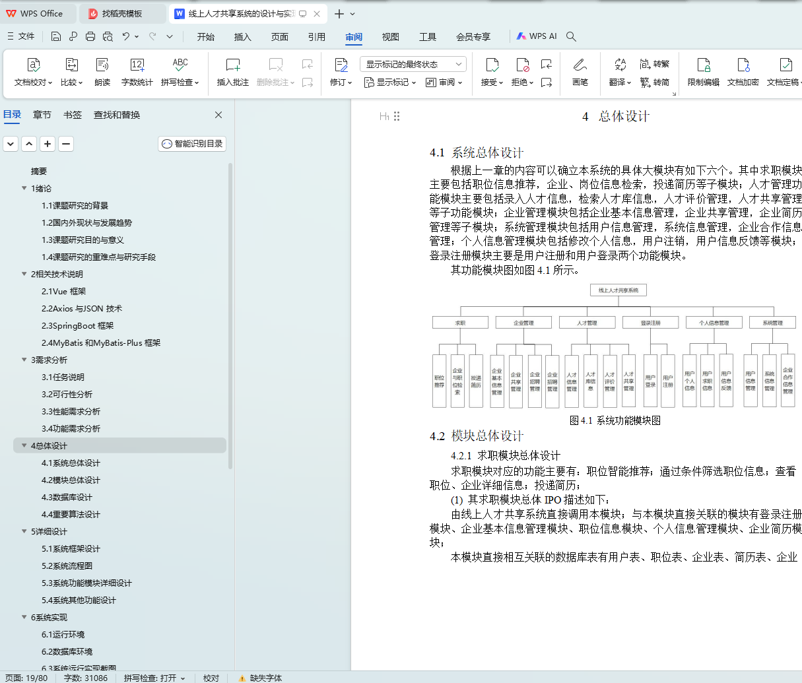
Task: Collapse the 6系统实现 outline section
Action: pyautogui.click(x=24, y=618)
